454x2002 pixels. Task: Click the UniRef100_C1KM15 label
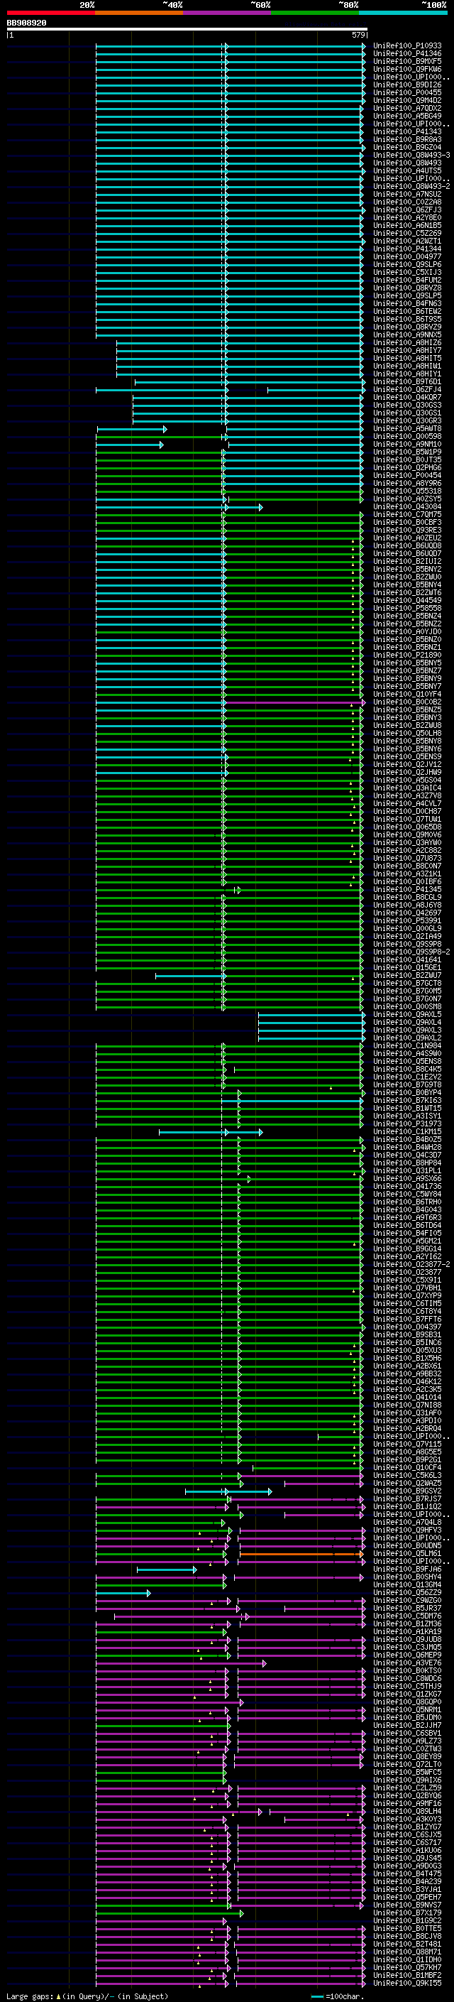click(407, 1131)
